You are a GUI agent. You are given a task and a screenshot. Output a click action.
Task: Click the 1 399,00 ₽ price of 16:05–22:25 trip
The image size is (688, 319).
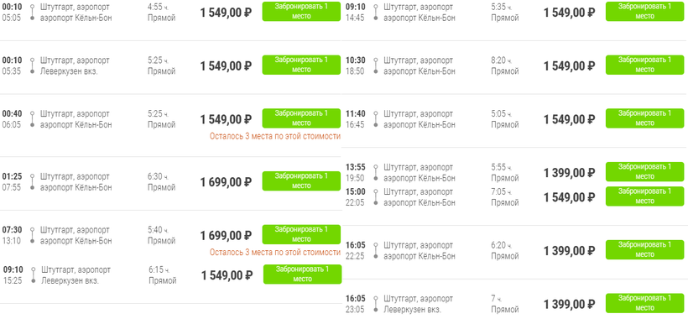click(569, 251)
